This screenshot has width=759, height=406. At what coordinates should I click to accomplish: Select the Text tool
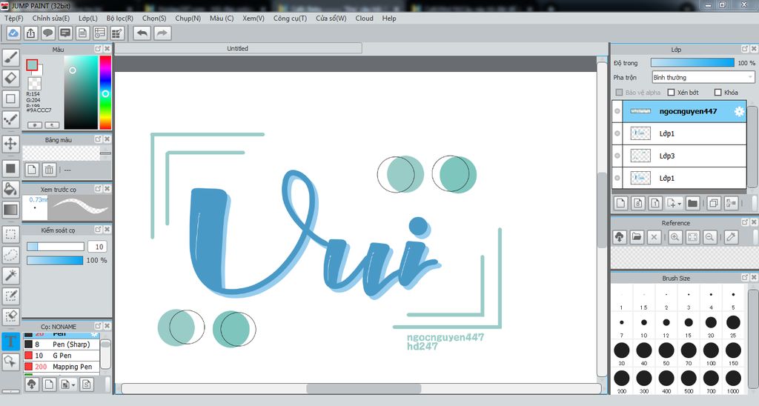click(x=10, y=341)
